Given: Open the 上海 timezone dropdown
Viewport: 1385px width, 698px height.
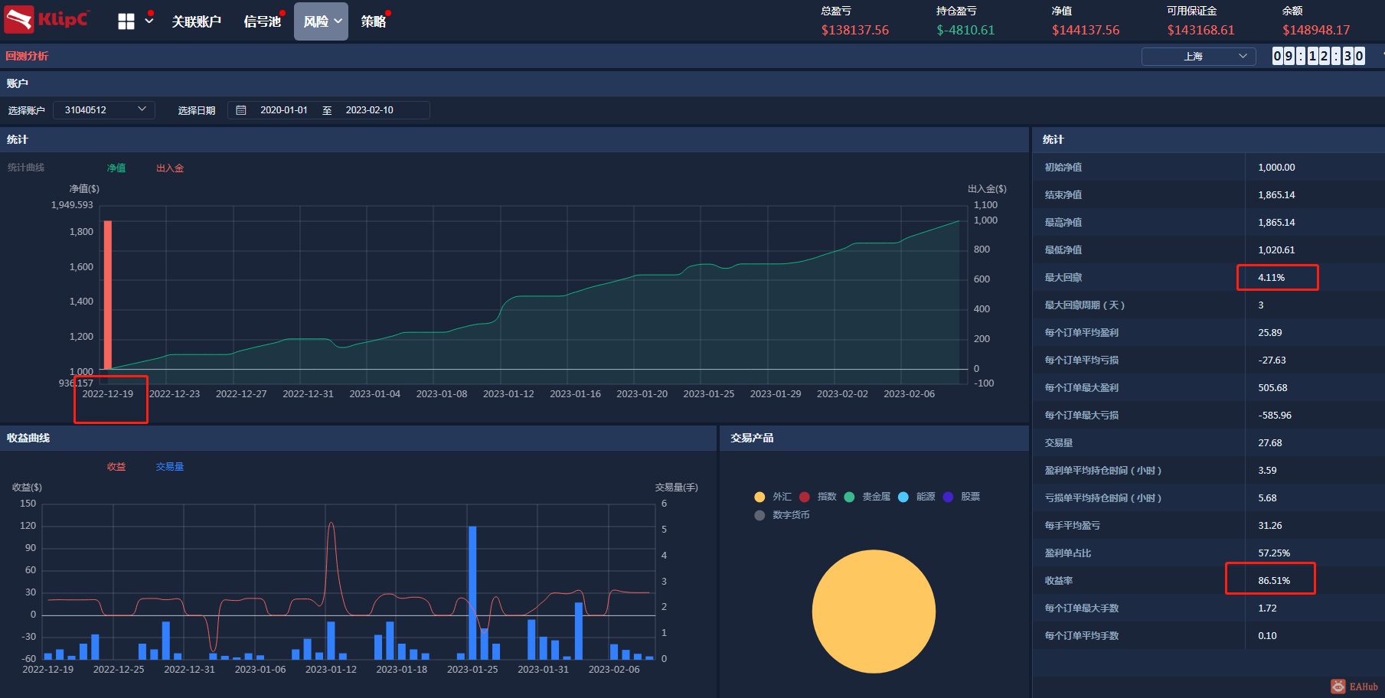Looking at the screenshot, I should (1198, 57).
